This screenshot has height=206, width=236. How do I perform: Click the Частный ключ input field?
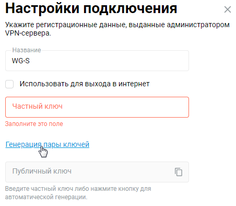pyautogui.click(x=97, y=107)
